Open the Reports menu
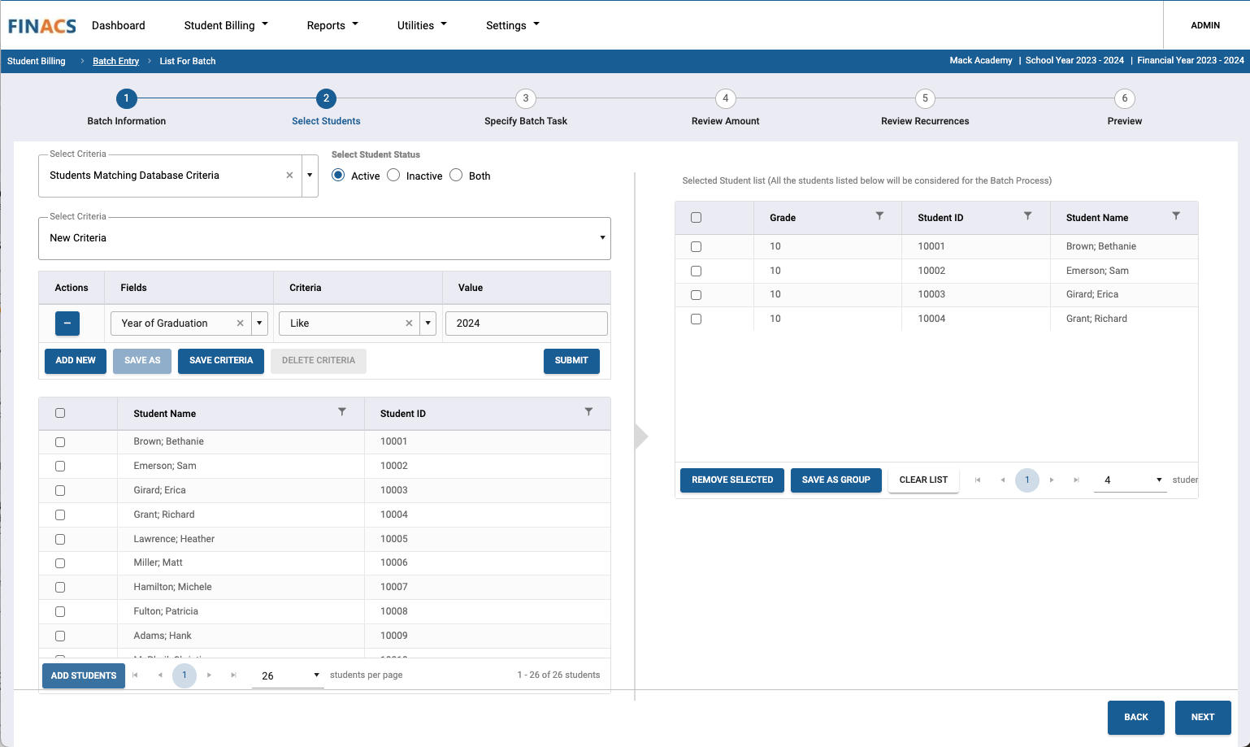Screen dimensions: 1250x747 [332, 25]
